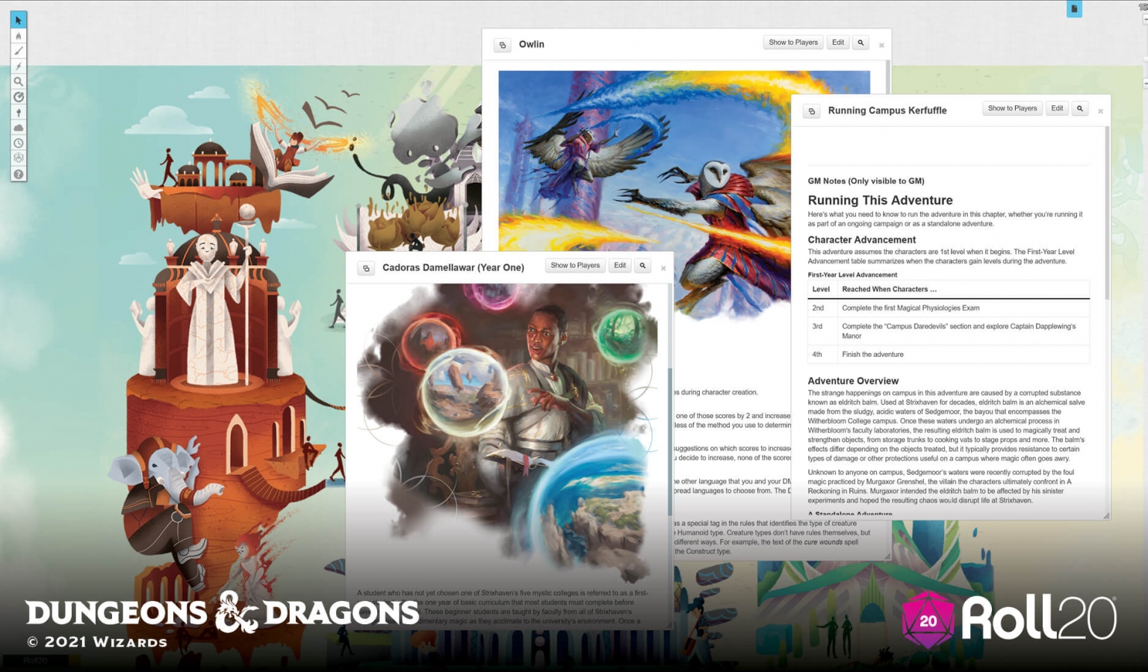Click the magnifier in Running Campus Kerfuffle header

click(1079, 108)
